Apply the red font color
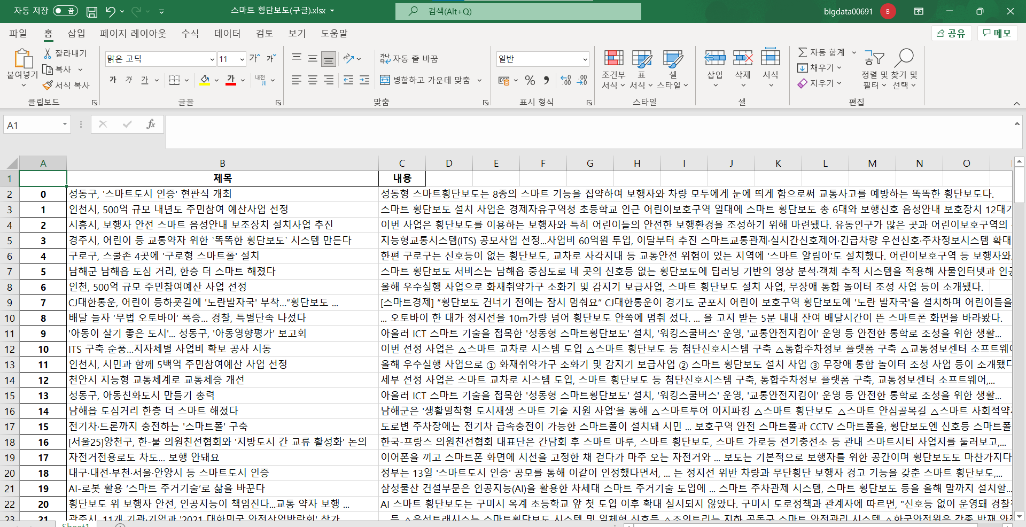Viewport: 1026px width, 527px height. coord(231,80)
